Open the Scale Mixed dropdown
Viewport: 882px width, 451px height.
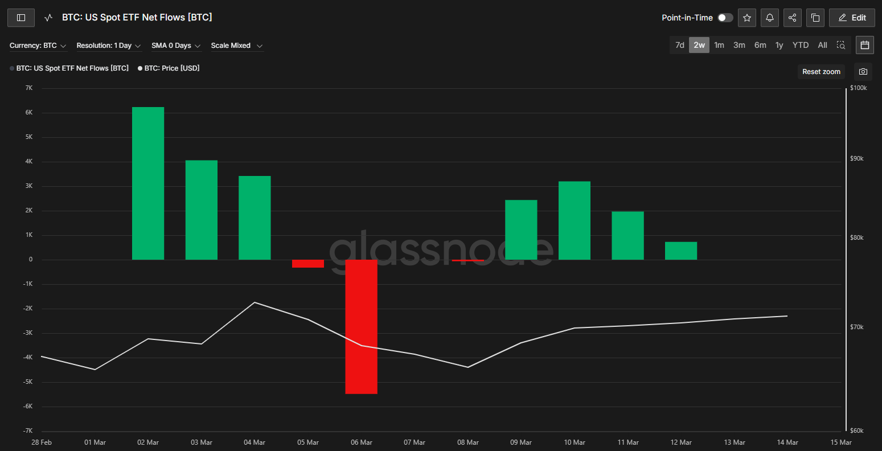[x=236, y=46]
